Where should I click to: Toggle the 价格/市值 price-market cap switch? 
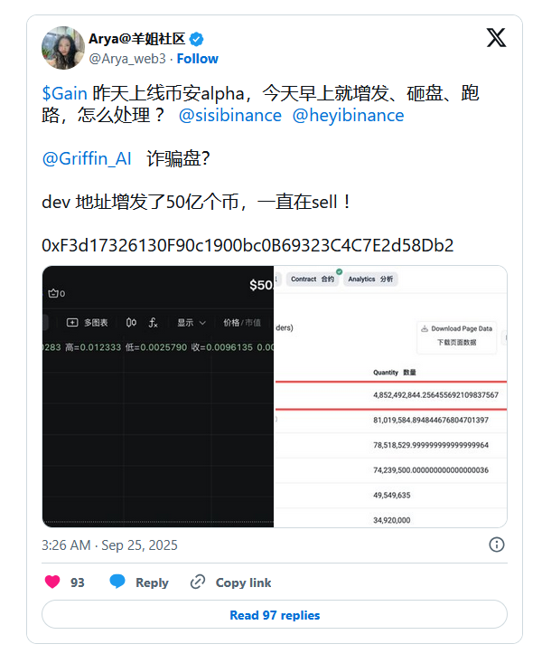[242, 323]
